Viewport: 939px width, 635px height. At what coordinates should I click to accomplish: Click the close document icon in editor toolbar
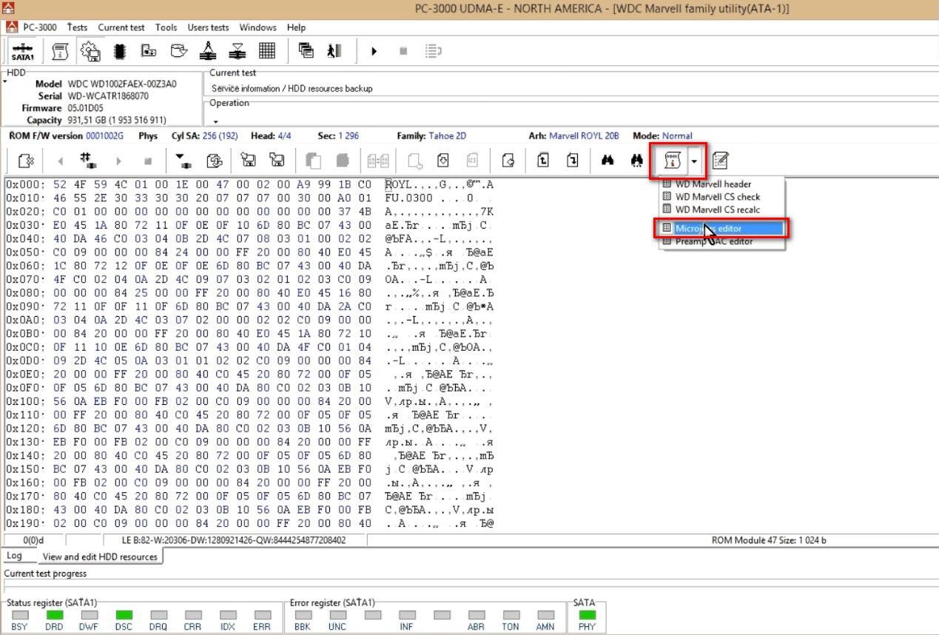pyautogui.click(x=26, y=160)
